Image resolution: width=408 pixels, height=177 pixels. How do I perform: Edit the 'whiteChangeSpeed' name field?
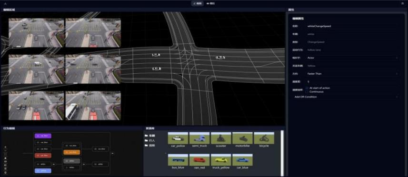(352, 26)
